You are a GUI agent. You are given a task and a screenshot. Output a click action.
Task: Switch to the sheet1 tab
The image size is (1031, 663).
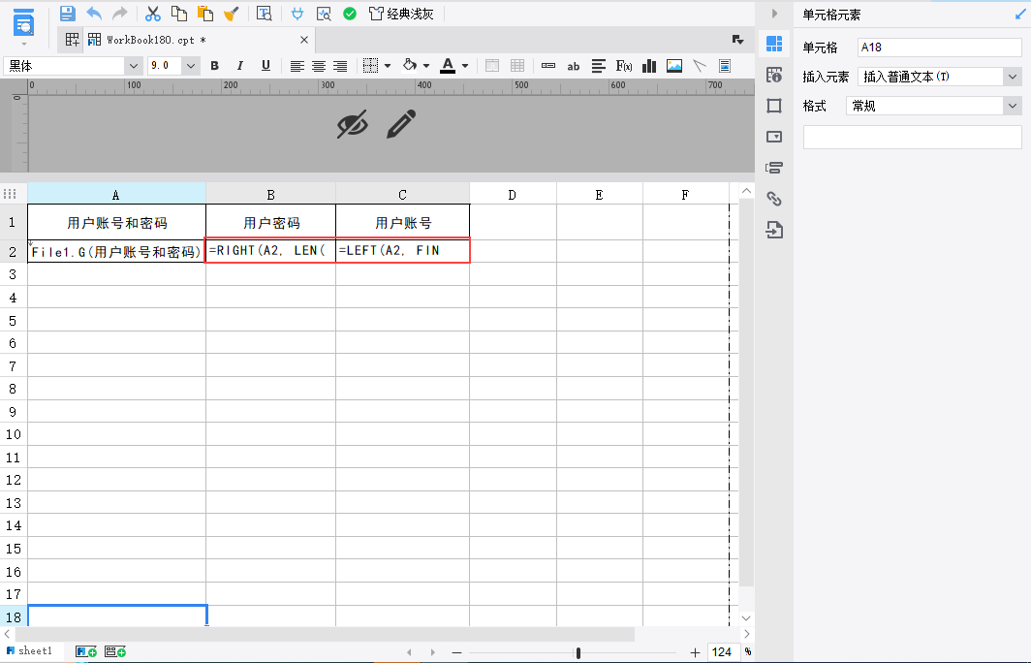coord(30,651)
